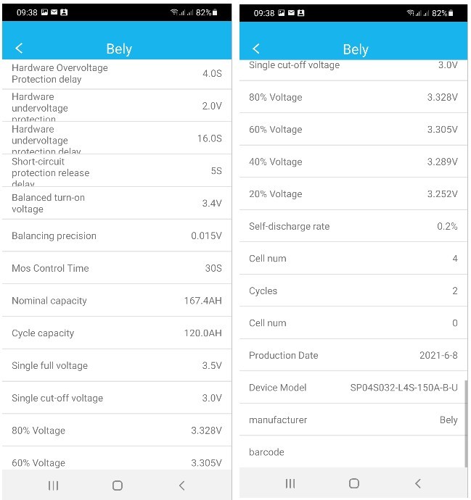Viewport: 471px width, 500px height.
Task: Tap Android back button on right navigation bar
Action: (418, 483)
